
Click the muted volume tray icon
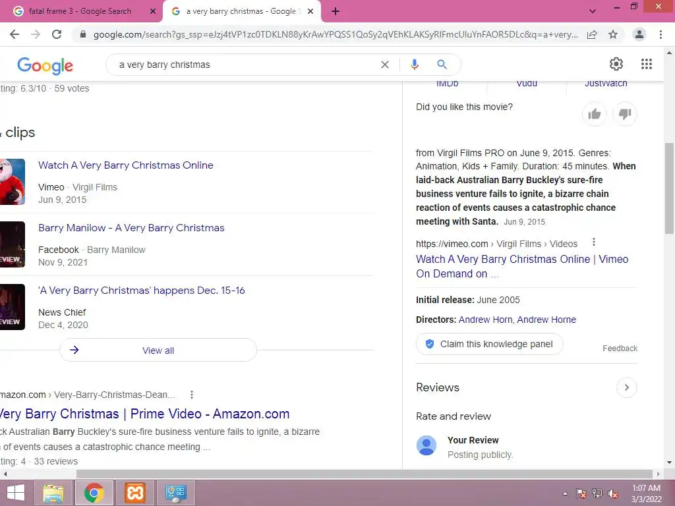[x=612, y=493]
